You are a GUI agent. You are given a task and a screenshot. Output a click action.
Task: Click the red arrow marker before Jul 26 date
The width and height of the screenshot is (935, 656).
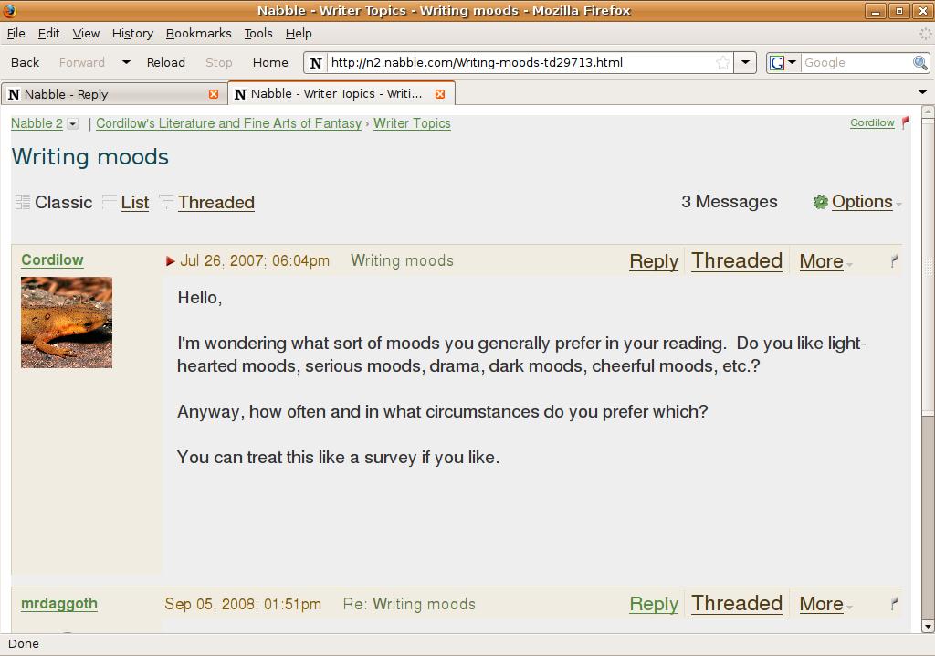coord(171,261)
